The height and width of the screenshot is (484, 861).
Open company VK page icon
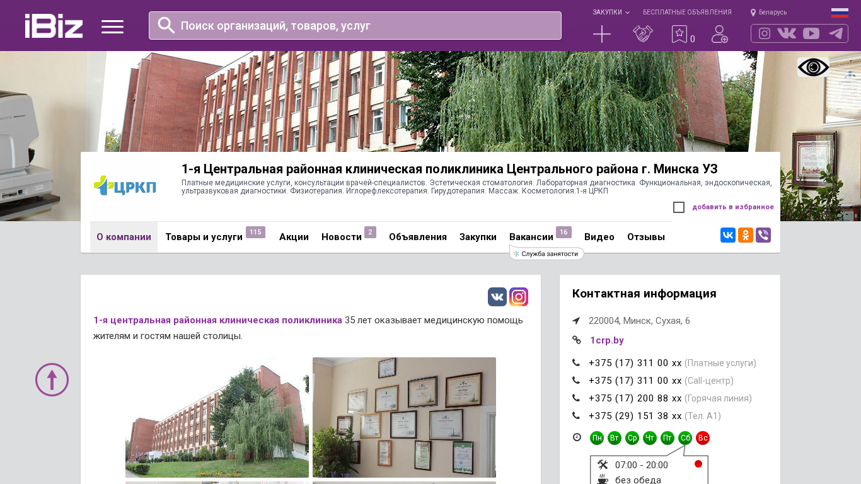click(497, 297)
